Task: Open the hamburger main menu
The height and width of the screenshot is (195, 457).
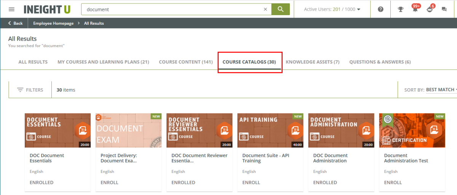Action: point(11,10)
